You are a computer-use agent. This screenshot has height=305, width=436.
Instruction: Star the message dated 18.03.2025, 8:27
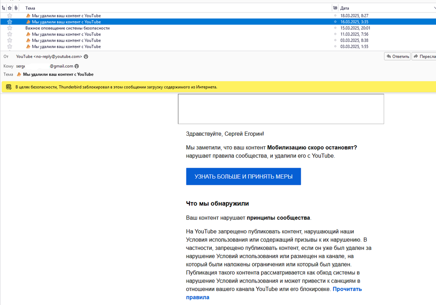[x=10, y=16]
